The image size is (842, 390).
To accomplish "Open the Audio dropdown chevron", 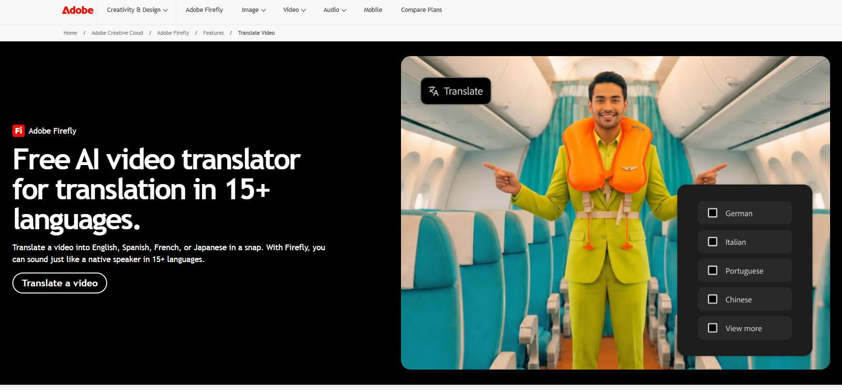I will [343, 10].
